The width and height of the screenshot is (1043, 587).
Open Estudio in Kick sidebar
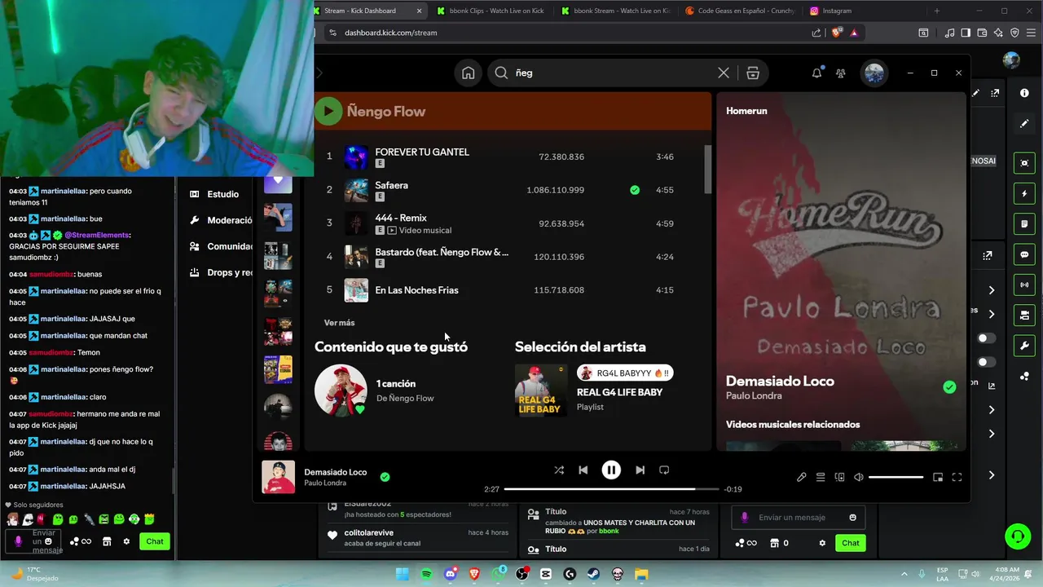pyautogui.click(x=215, y=194)
